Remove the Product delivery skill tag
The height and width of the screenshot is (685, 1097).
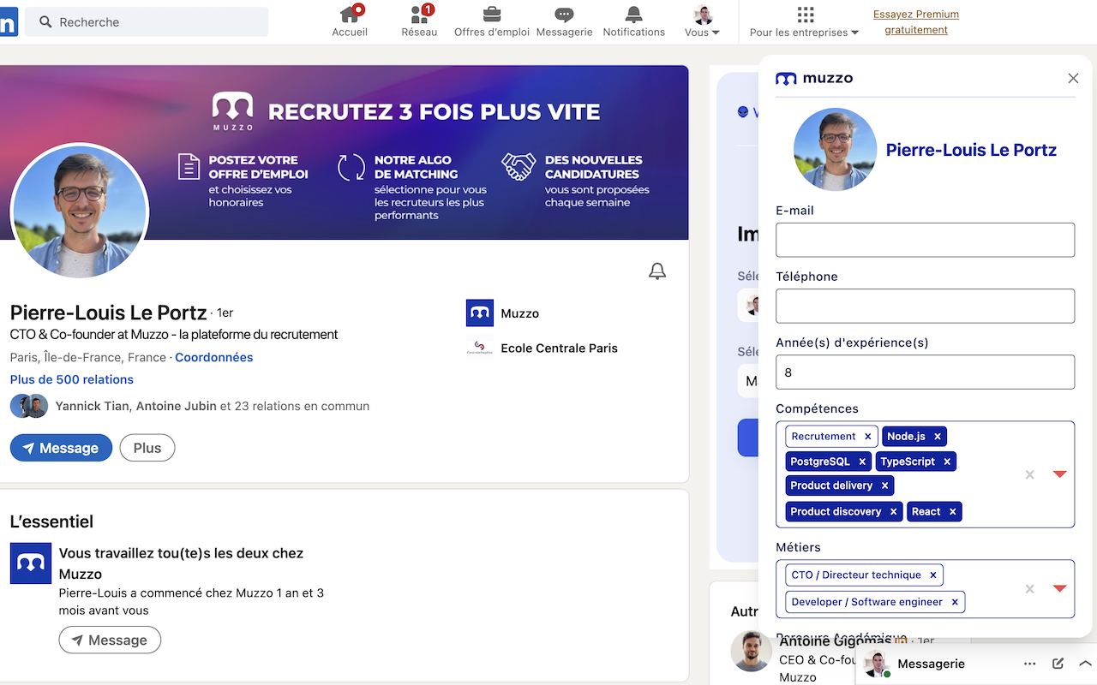click(885, 485)
